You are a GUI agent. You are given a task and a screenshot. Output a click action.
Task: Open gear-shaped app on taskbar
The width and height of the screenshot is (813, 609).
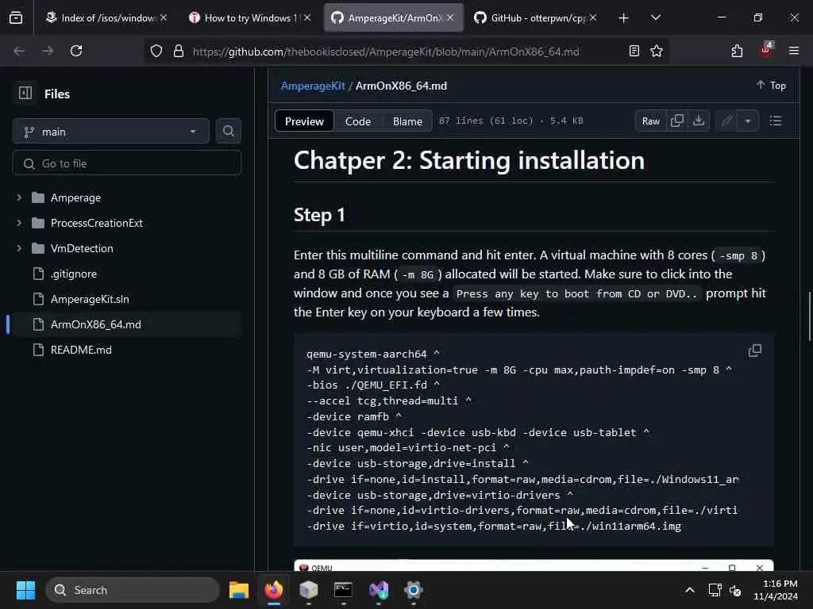pyautogui.click(x=413, y=590)
